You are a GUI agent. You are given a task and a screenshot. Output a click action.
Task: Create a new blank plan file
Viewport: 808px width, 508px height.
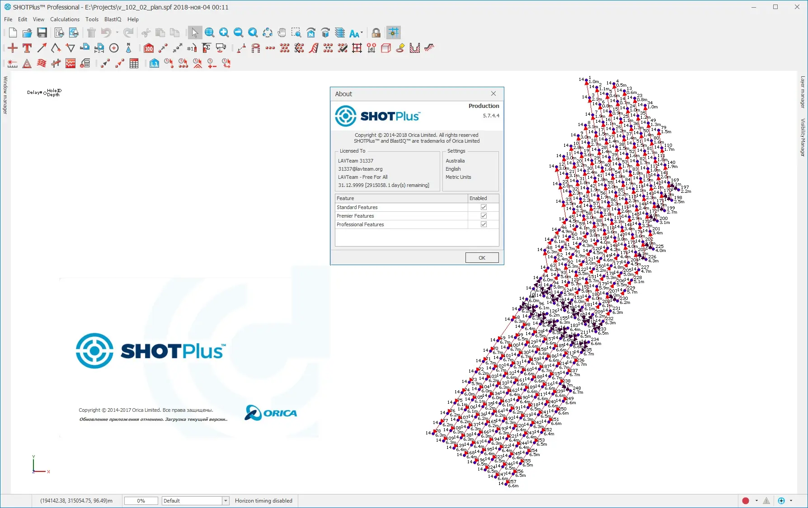pos(13,33)
